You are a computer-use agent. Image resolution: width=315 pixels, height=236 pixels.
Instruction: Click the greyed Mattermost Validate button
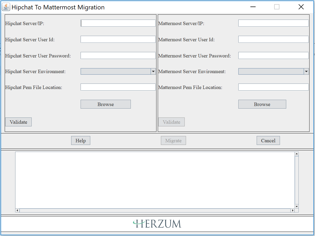[172, 122]
